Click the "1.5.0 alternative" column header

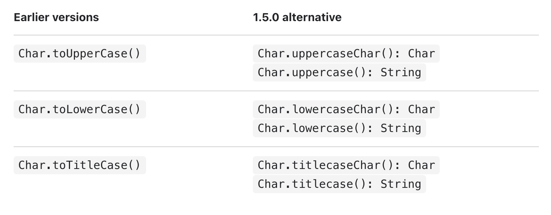(297, 17)
